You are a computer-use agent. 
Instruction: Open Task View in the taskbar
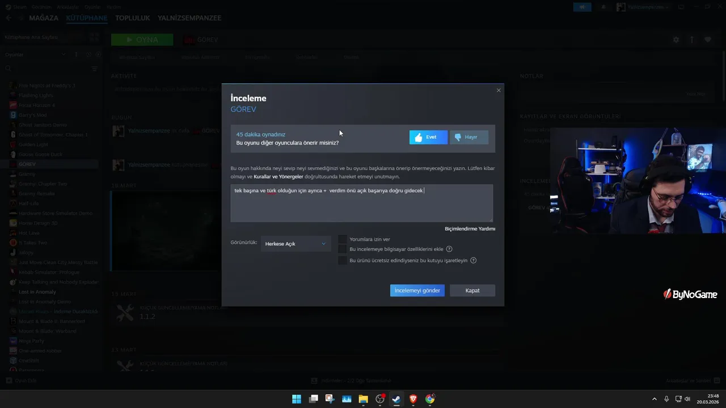pos(313,399)
